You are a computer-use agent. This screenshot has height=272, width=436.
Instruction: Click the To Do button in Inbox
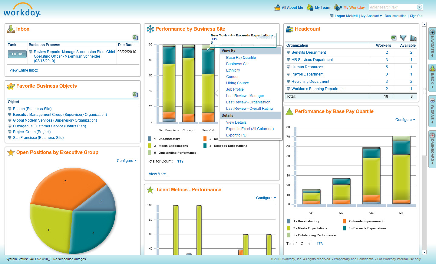[x=17, y=54]
